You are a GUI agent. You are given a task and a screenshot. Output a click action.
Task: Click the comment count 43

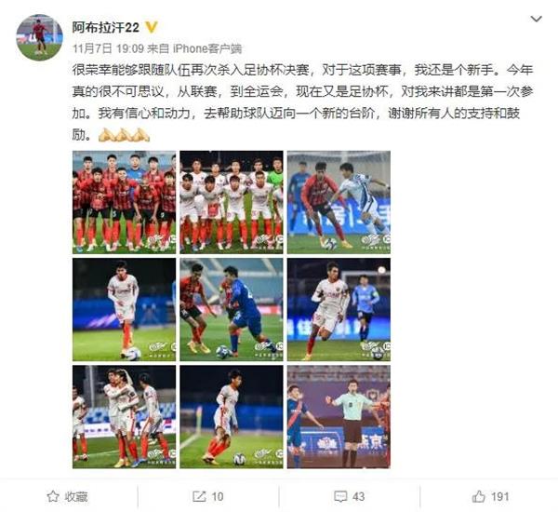point(358,496)
